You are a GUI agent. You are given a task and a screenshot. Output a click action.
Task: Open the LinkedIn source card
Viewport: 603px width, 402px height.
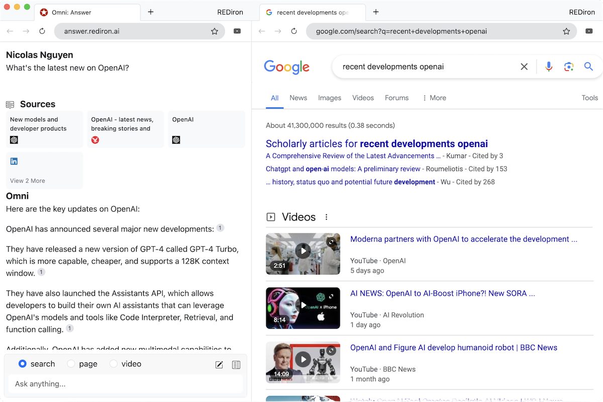click(45, 171)
